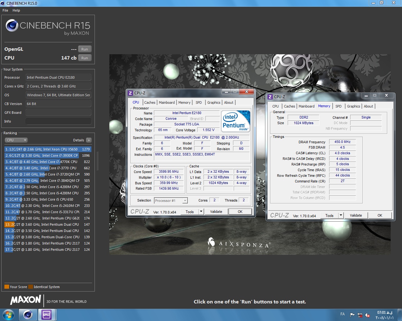402x321 pixels.
Task: Click the Action Center flag tray icon
Action: pos(352,315)
